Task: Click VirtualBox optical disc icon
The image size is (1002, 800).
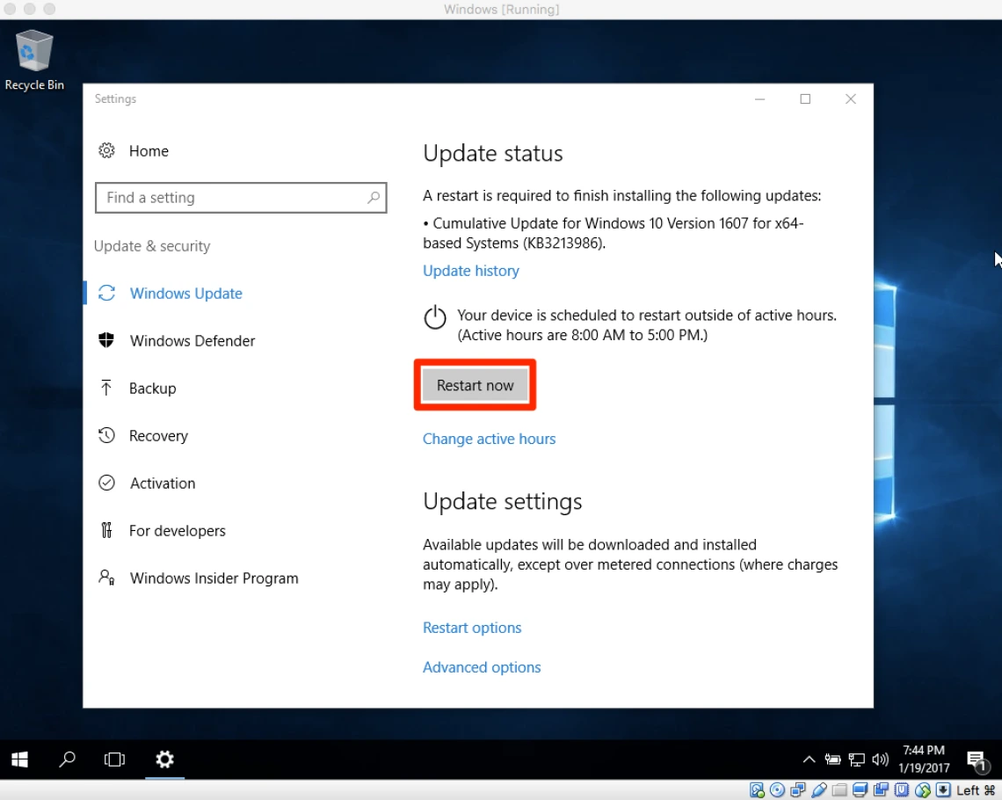Action: 777,789
